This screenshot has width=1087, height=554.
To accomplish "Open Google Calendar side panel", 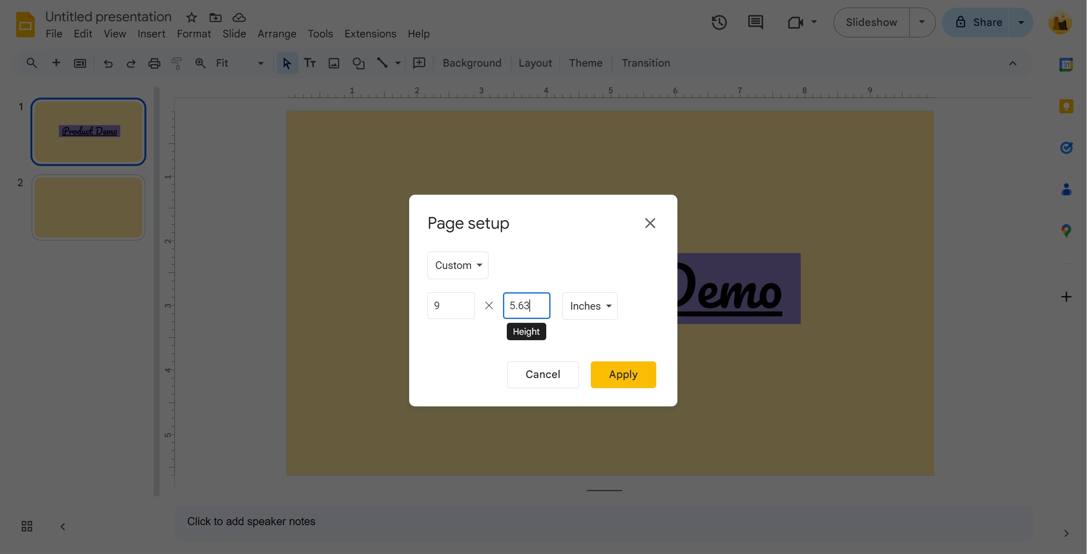I will pyautogui.click(x=1066, y=64).
